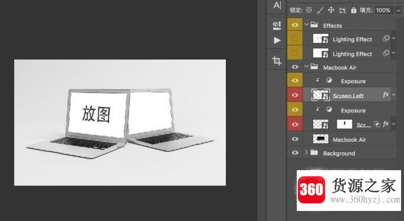Hide the Macbook Air image layer
The image size is (404, 221).
pyautogui.click(x=295, y=139)
